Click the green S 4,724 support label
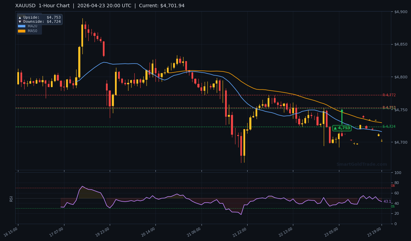The width and height of the screenshot is (411, 241). (388, 127)
